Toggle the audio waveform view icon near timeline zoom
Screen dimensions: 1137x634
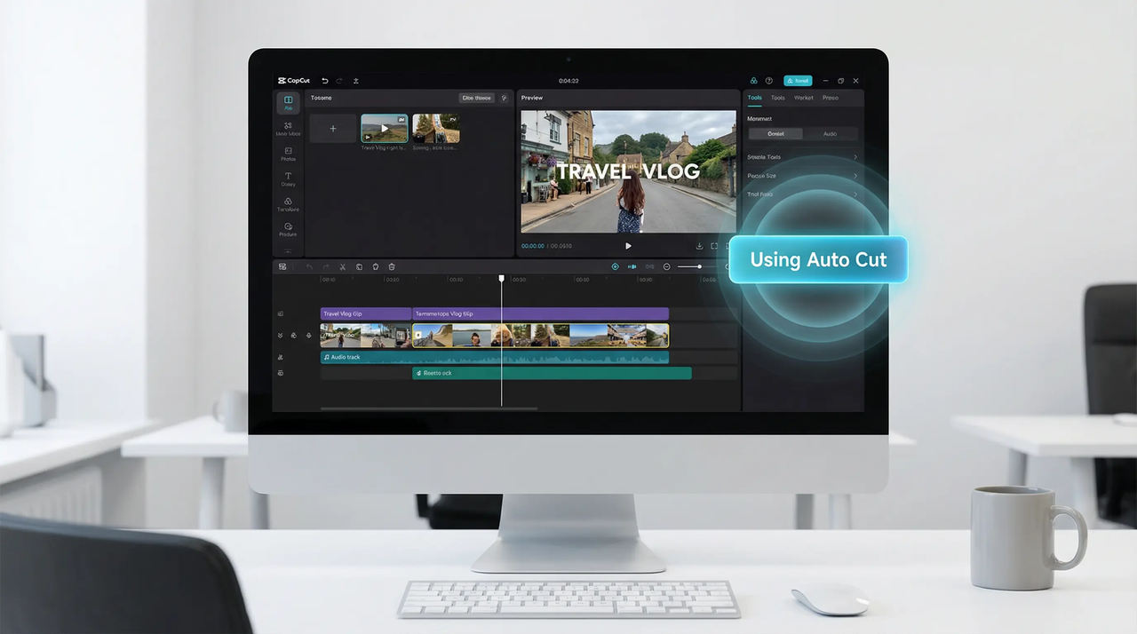(634, 266)
